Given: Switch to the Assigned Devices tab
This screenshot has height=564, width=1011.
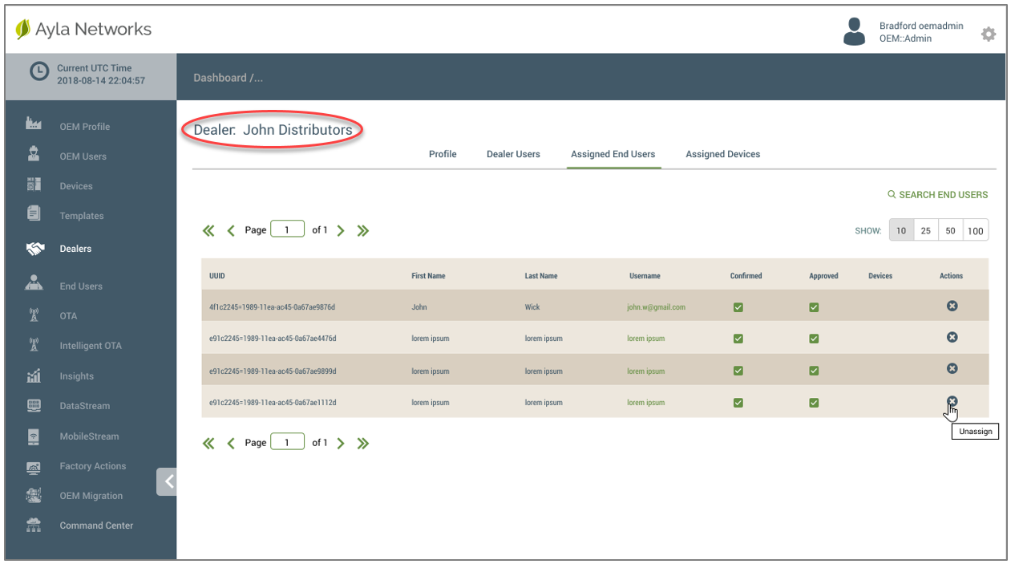Looking at the screenshot, I should [x=723, y=154].
